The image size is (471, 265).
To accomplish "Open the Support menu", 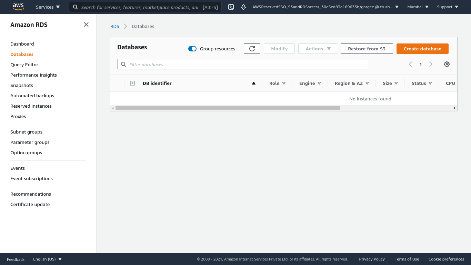I will coord(448,7).
